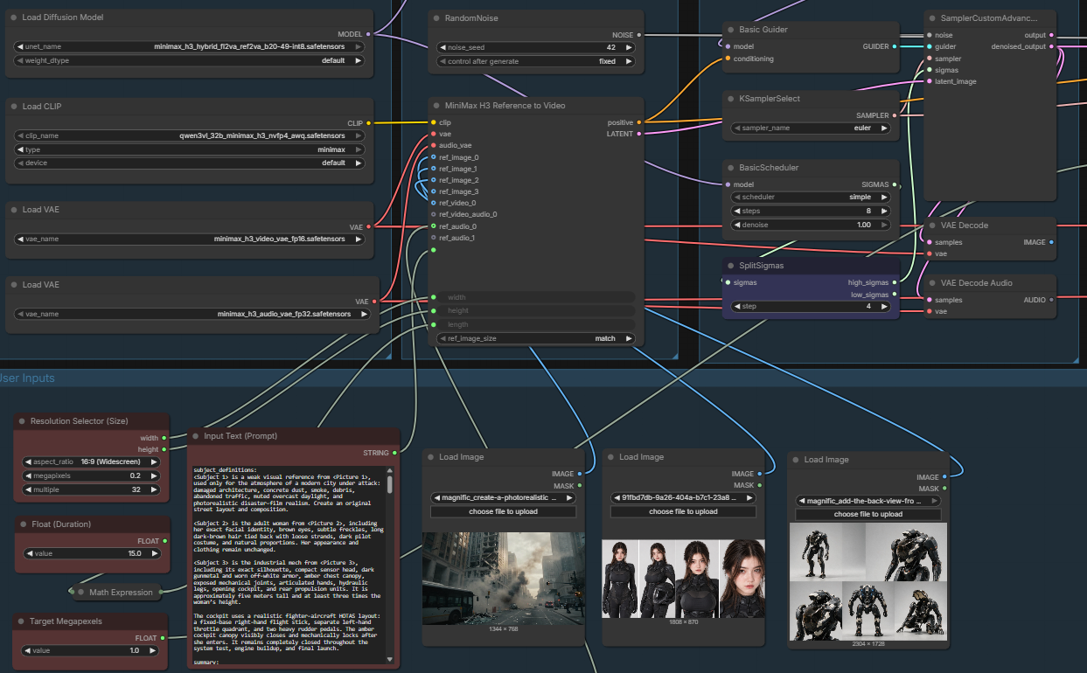Click the GUIDER output socket on Basic Guider
1087x673 pixels.
[895, 46]
